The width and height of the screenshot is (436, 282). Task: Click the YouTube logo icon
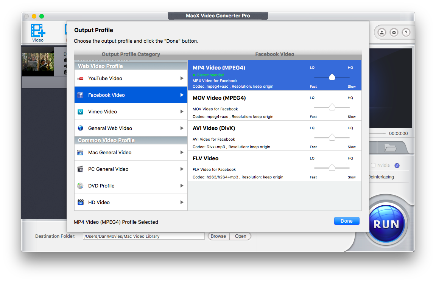[x=80, y=79]
